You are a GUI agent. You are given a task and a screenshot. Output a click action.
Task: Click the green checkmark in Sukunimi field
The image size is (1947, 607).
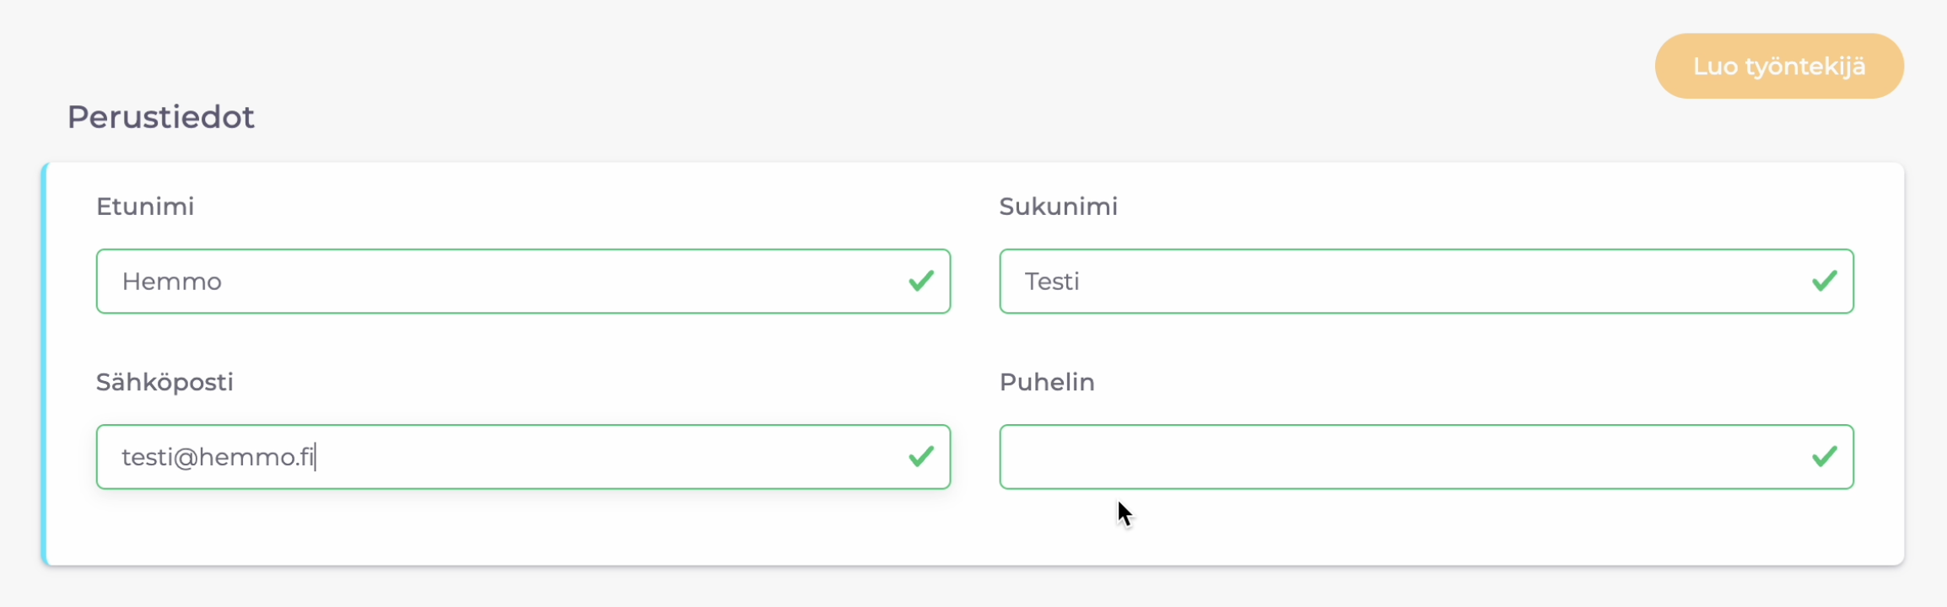click(x=1824, y=281)
